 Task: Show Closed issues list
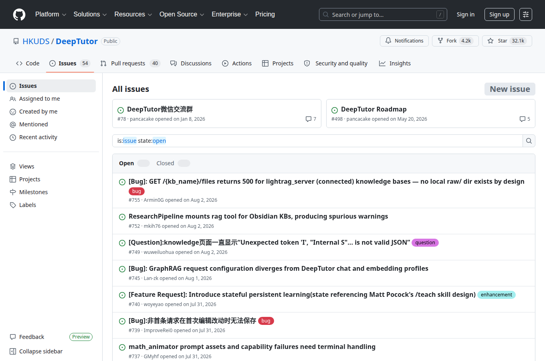(173, 163)
